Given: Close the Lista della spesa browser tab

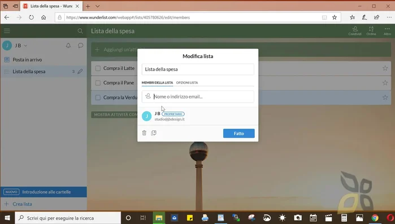Looking at the screenshot, I should tap(77, 6).
